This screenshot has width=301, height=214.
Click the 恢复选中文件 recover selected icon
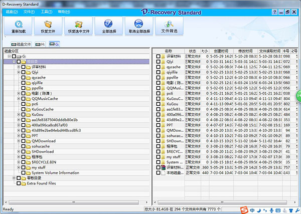point(79,24)
